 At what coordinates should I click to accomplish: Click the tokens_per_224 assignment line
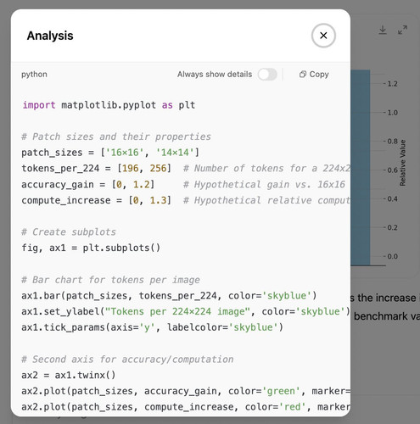pos(186,169)
